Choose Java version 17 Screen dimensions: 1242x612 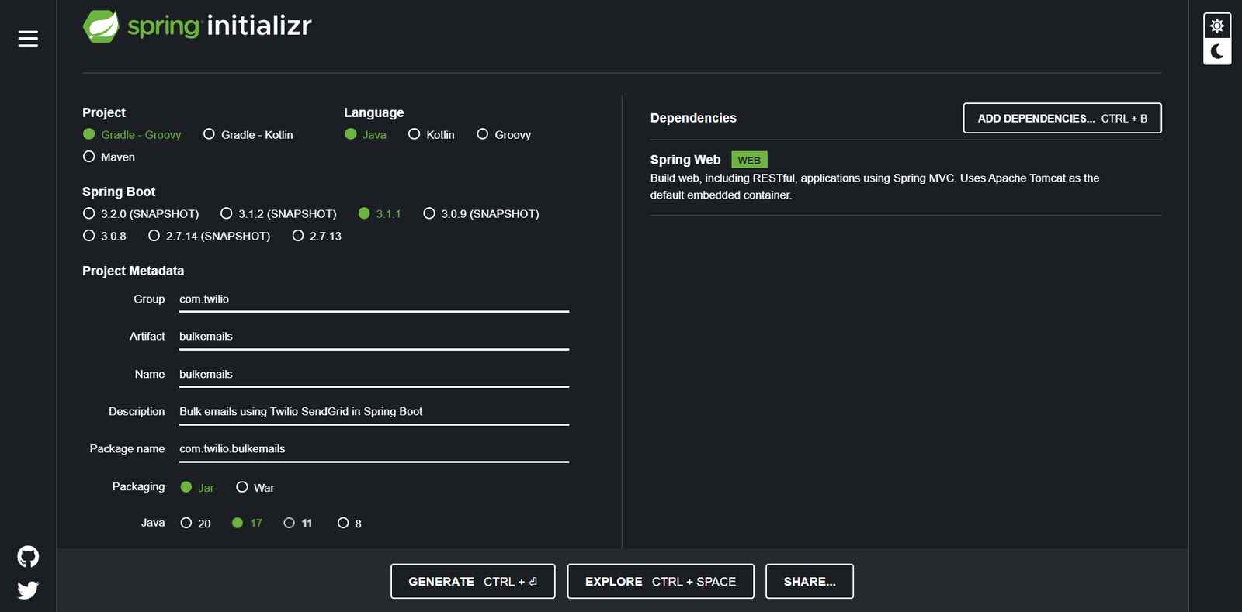pos(248,524)
